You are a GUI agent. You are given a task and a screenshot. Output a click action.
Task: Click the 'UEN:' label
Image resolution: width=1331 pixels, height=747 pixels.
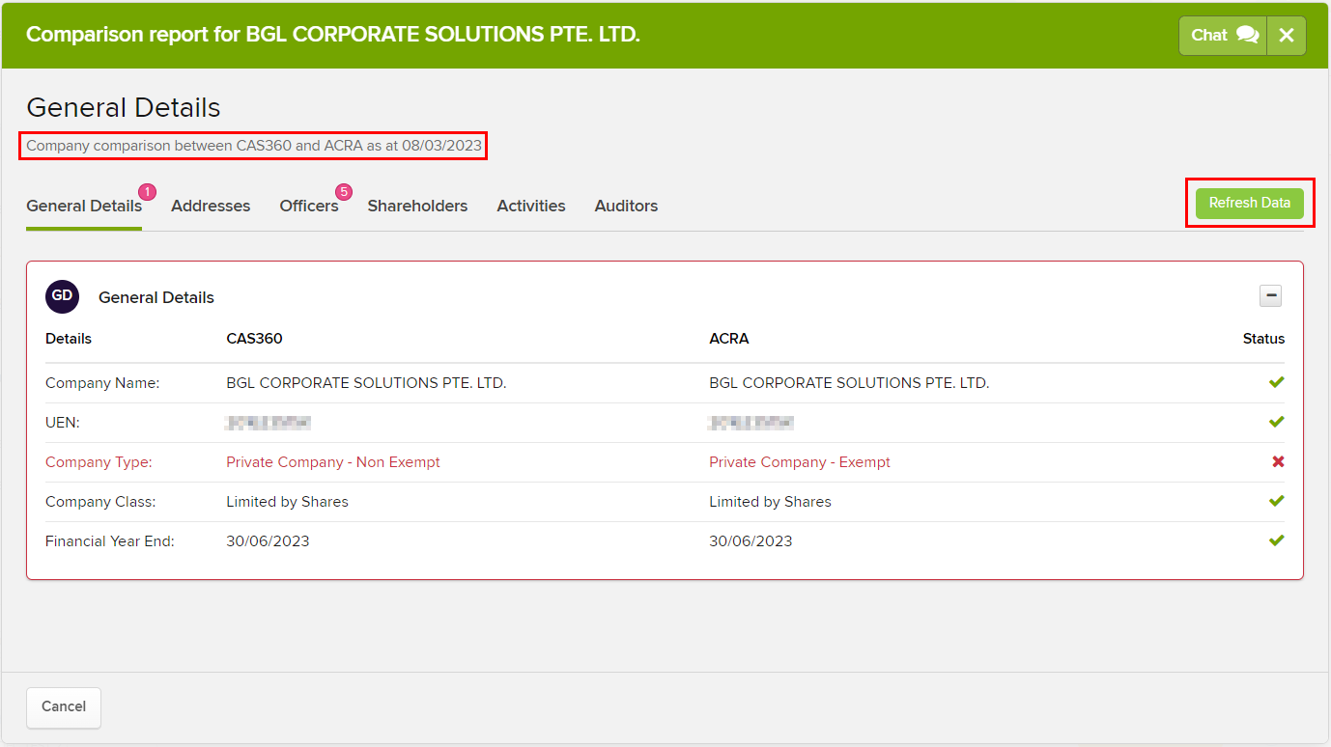click(x=63, y=423)
